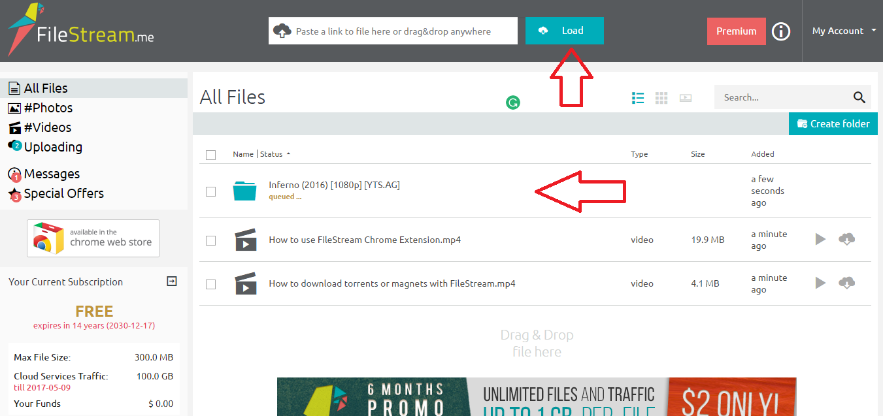This screenshot has width=883, height=416.
Task: Play How to download torrents or magnets video
Action: [x=820, y=283]
